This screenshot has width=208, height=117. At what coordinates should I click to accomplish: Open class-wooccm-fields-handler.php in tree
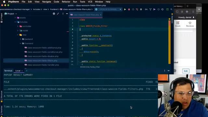pos(43,65)
